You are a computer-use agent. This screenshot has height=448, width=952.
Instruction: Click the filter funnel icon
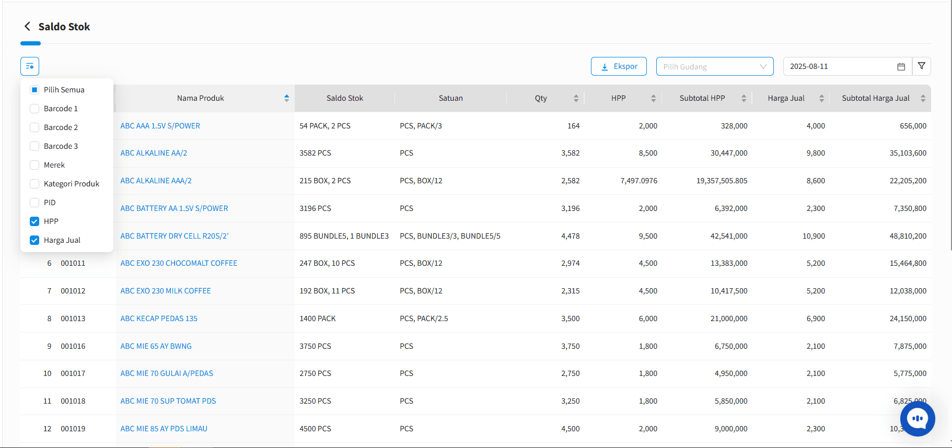921,66
